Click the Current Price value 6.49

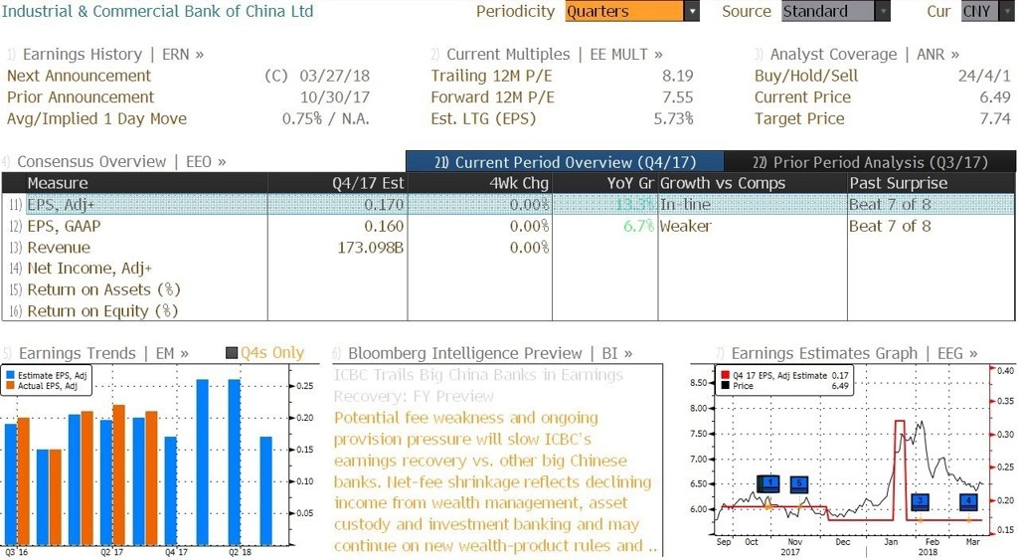pyautogui.click(x=995, y=96)
